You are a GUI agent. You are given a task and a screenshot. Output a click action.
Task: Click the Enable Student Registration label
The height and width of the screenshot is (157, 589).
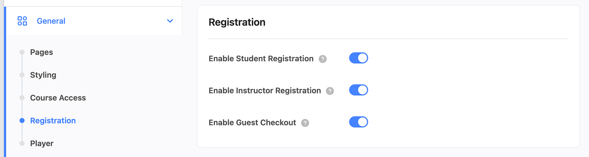[261, 59]
